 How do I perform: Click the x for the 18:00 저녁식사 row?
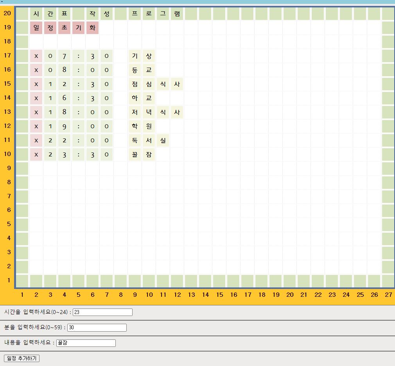(36, 112)
